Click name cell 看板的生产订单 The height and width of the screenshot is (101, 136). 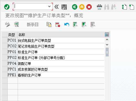(x=61, y=75)
